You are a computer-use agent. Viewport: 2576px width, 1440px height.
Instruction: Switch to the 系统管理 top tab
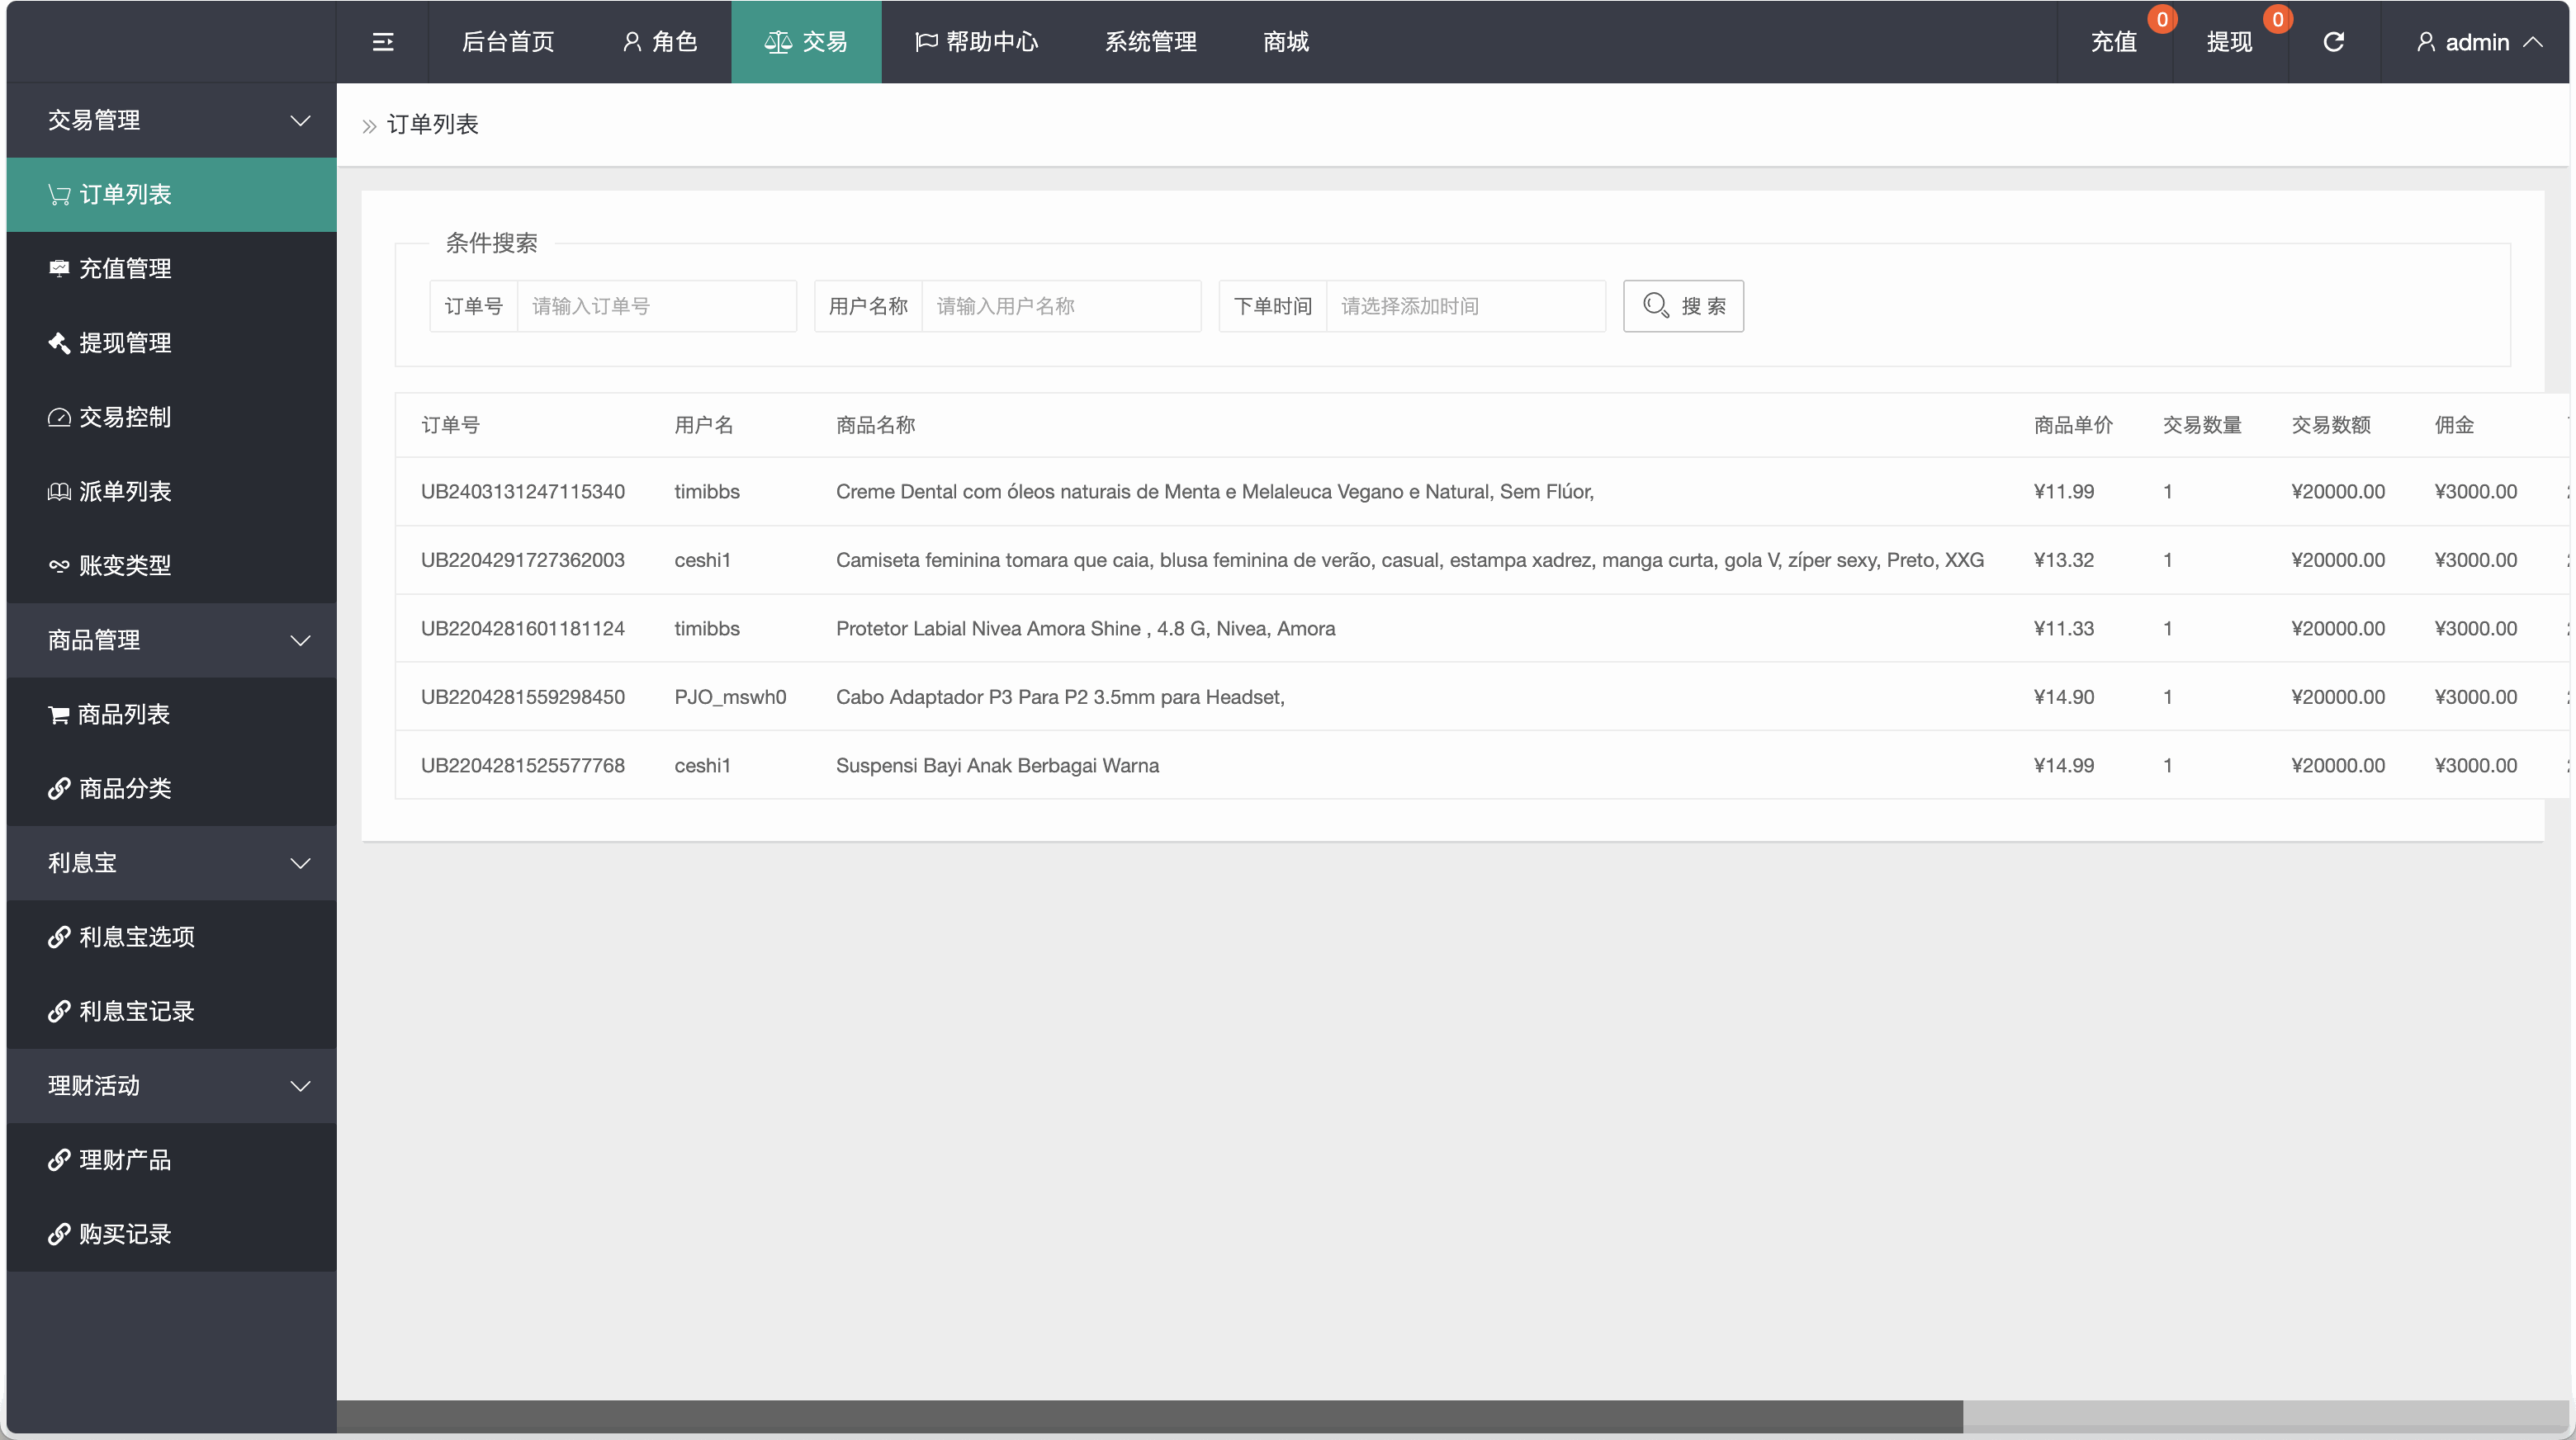(x=1150, y=42)
